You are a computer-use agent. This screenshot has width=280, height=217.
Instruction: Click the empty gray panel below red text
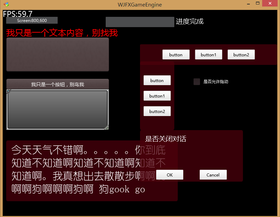click(58, 55)
